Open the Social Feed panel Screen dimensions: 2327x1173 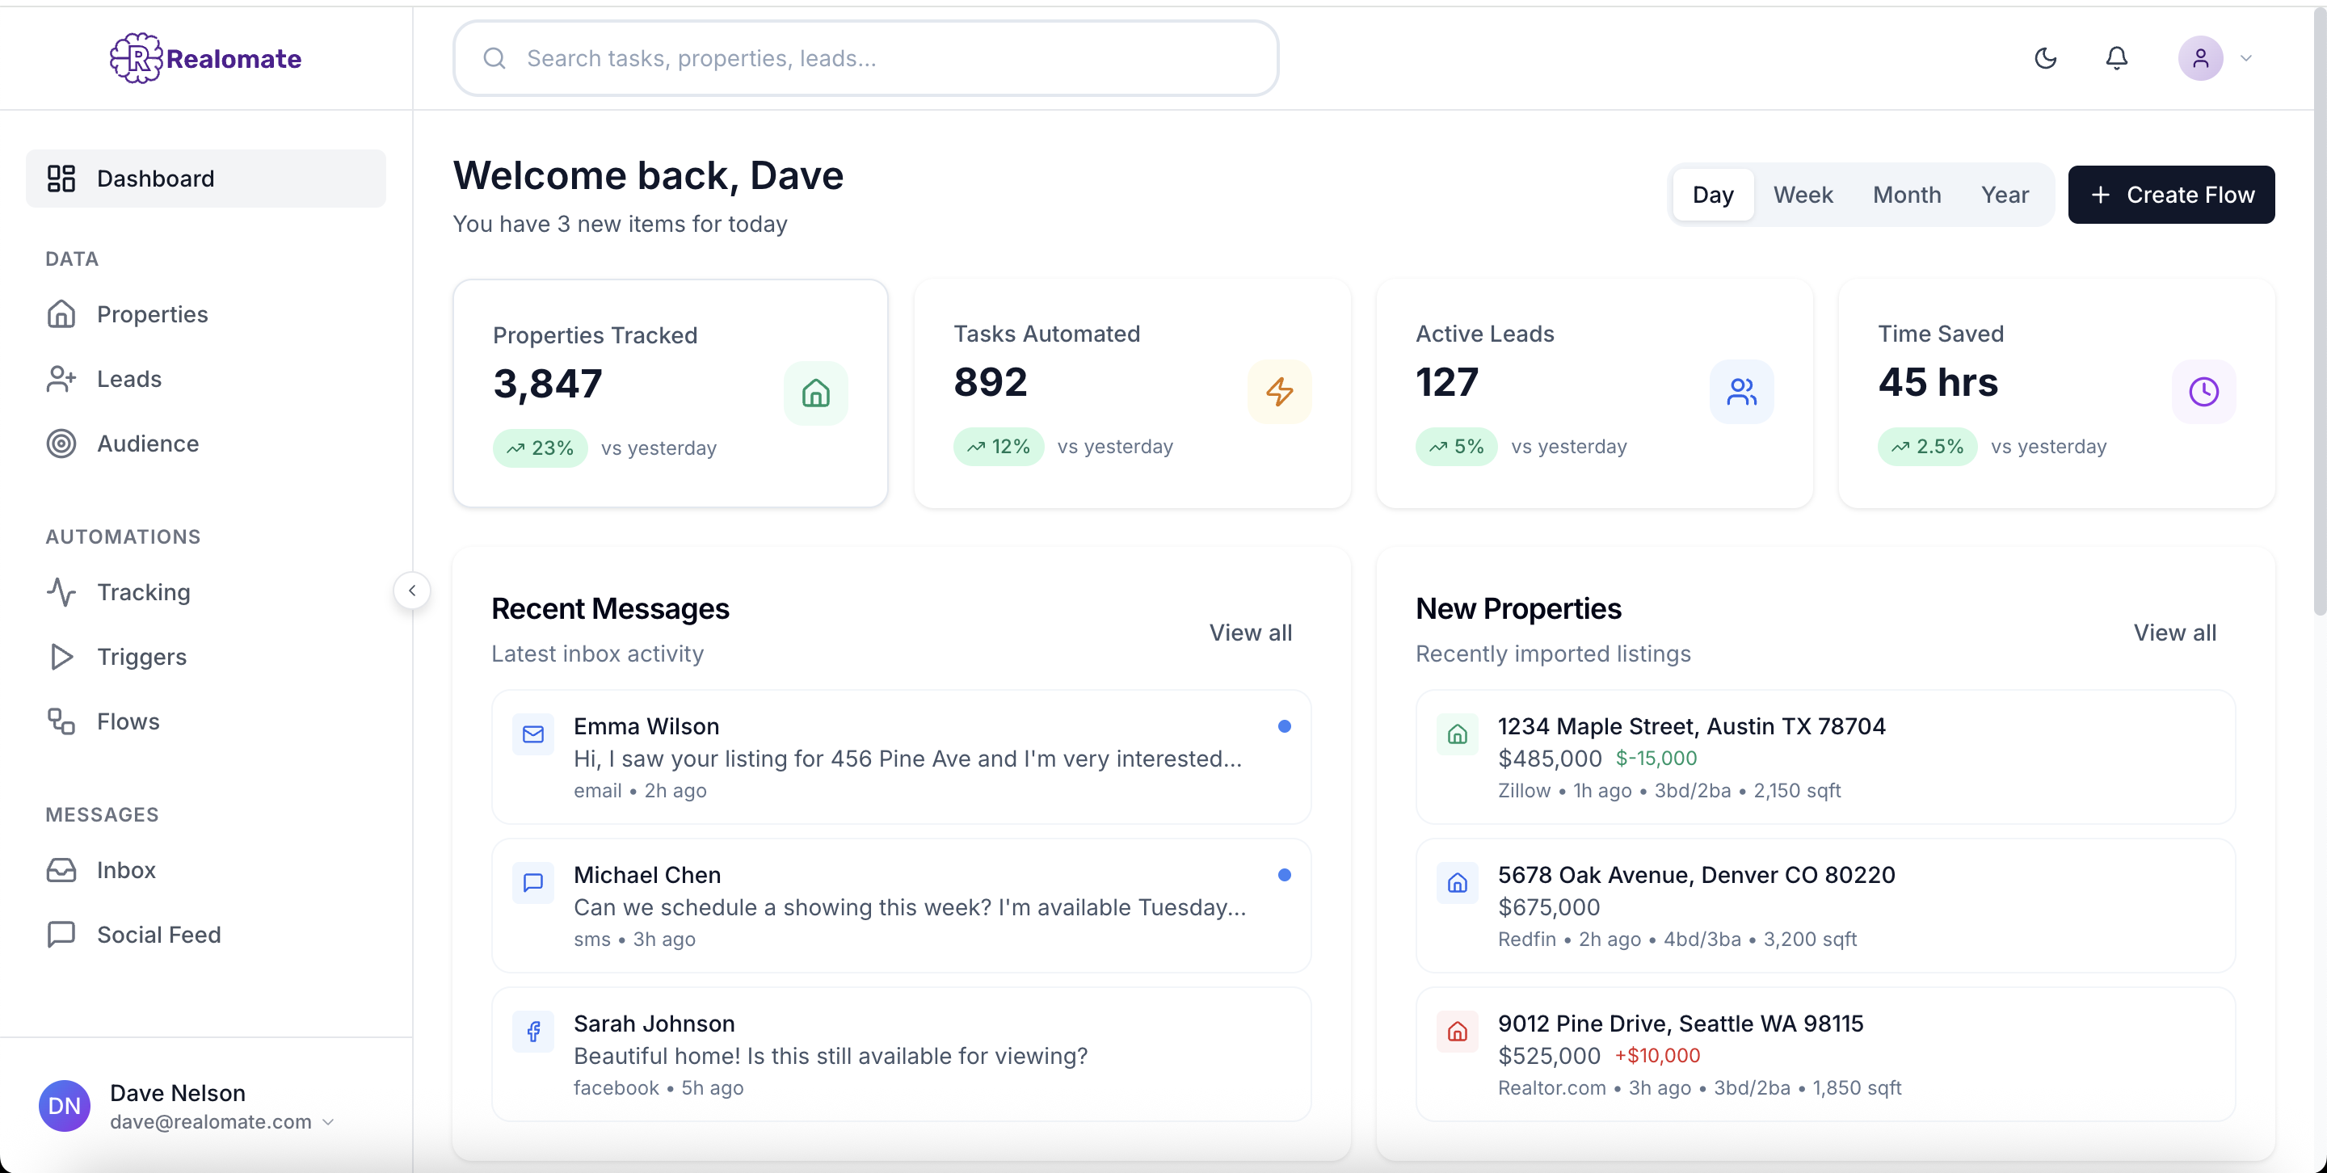[x=158, y=935]
